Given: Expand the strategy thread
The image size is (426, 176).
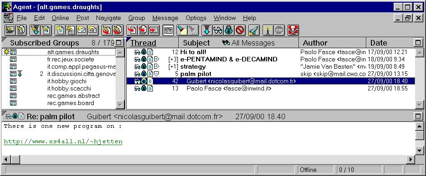Looking at the screenshot, I should (x=157, y=66).
